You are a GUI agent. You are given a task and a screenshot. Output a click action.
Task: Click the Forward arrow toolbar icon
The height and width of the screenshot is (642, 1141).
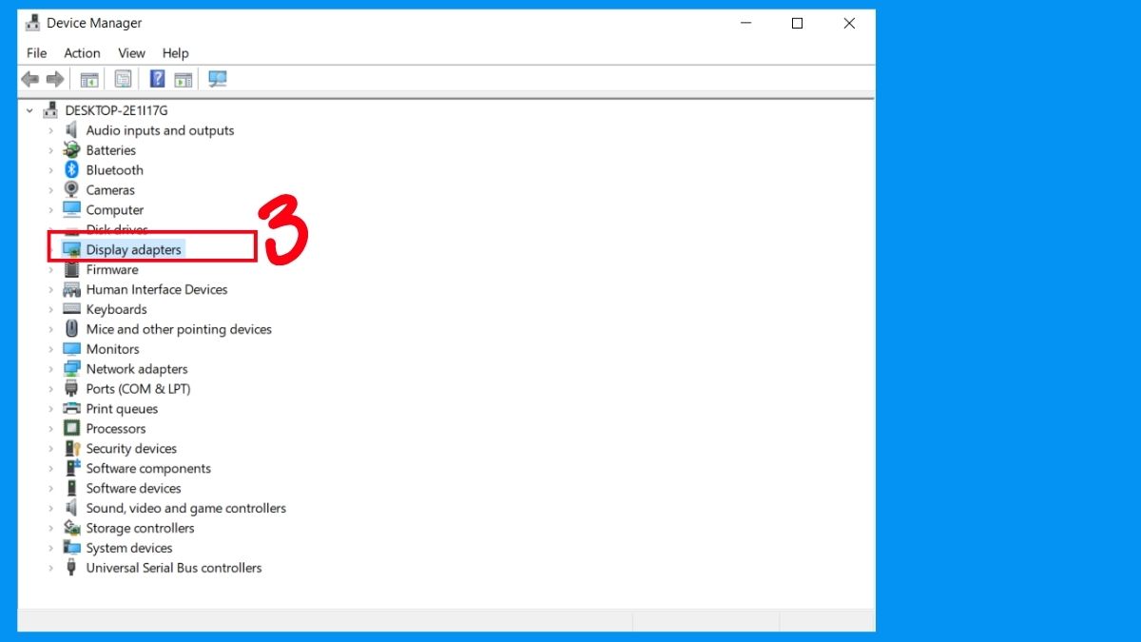(x=55, y=79)
